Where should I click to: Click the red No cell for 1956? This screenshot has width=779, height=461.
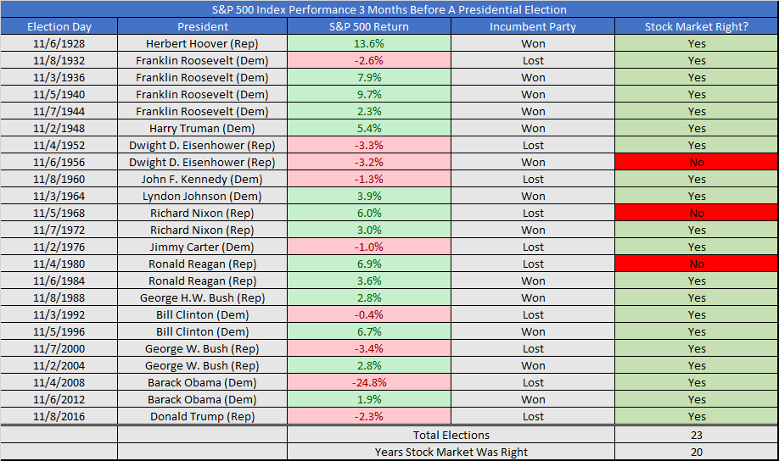(x=697, y=162)
